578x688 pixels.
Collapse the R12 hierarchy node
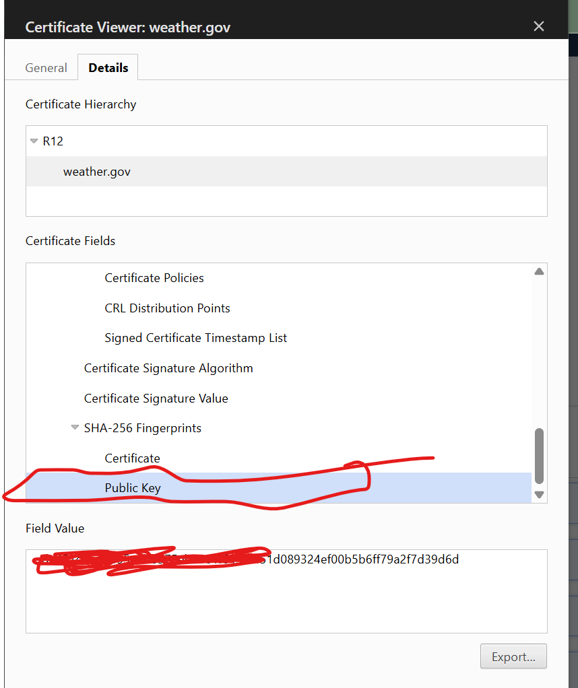click(x=34, y=141)
